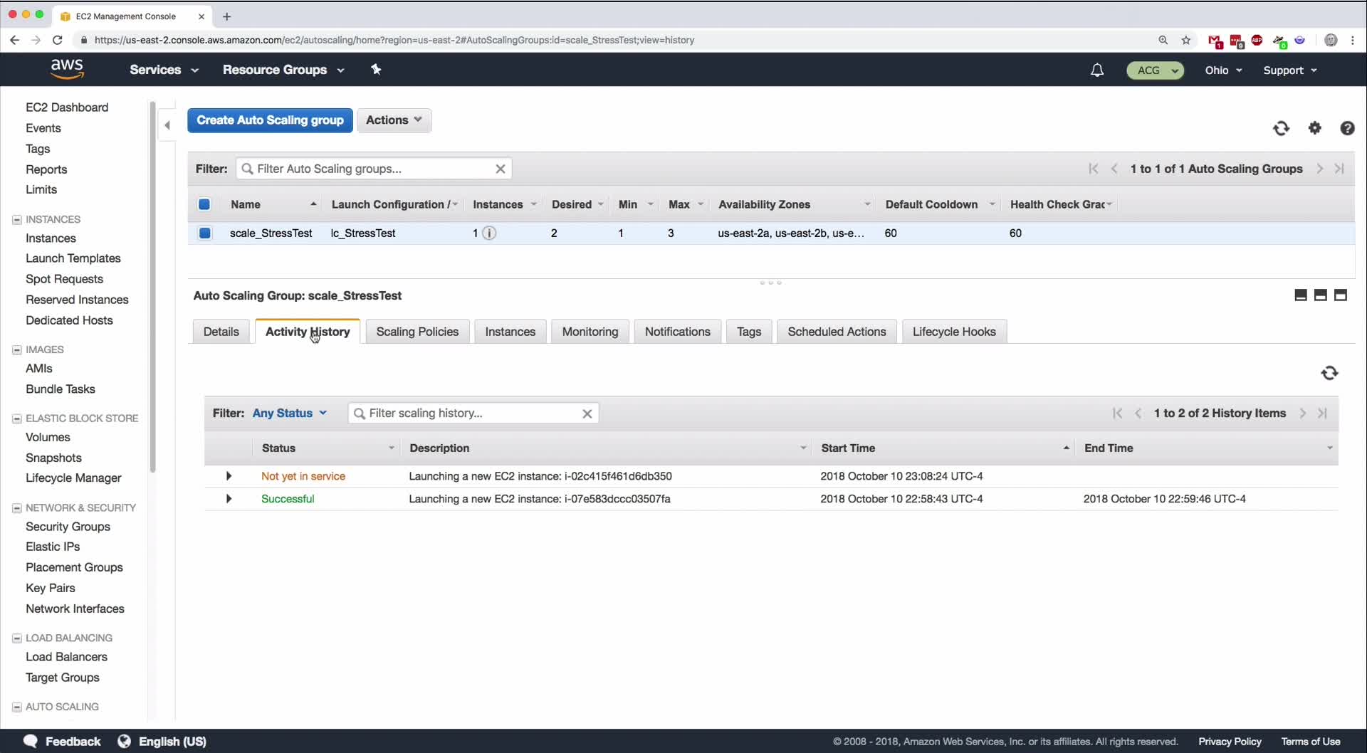This screenshot has height=753, width=1367.
Task: Refresh the activity history list
Action: 1329,373
